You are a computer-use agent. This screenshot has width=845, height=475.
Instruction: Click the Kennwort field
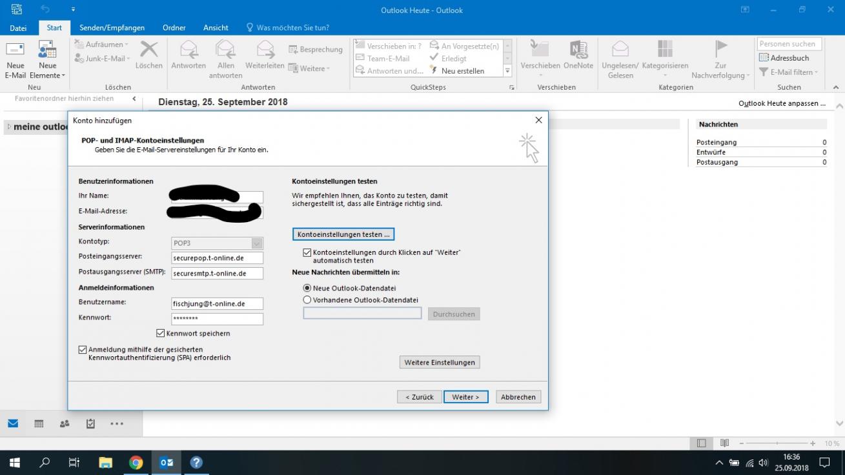click(x=218, y=319)
